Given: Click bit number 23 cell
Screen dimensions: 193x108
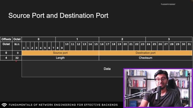Looking at the screenshot, I should tap(143, 46).
